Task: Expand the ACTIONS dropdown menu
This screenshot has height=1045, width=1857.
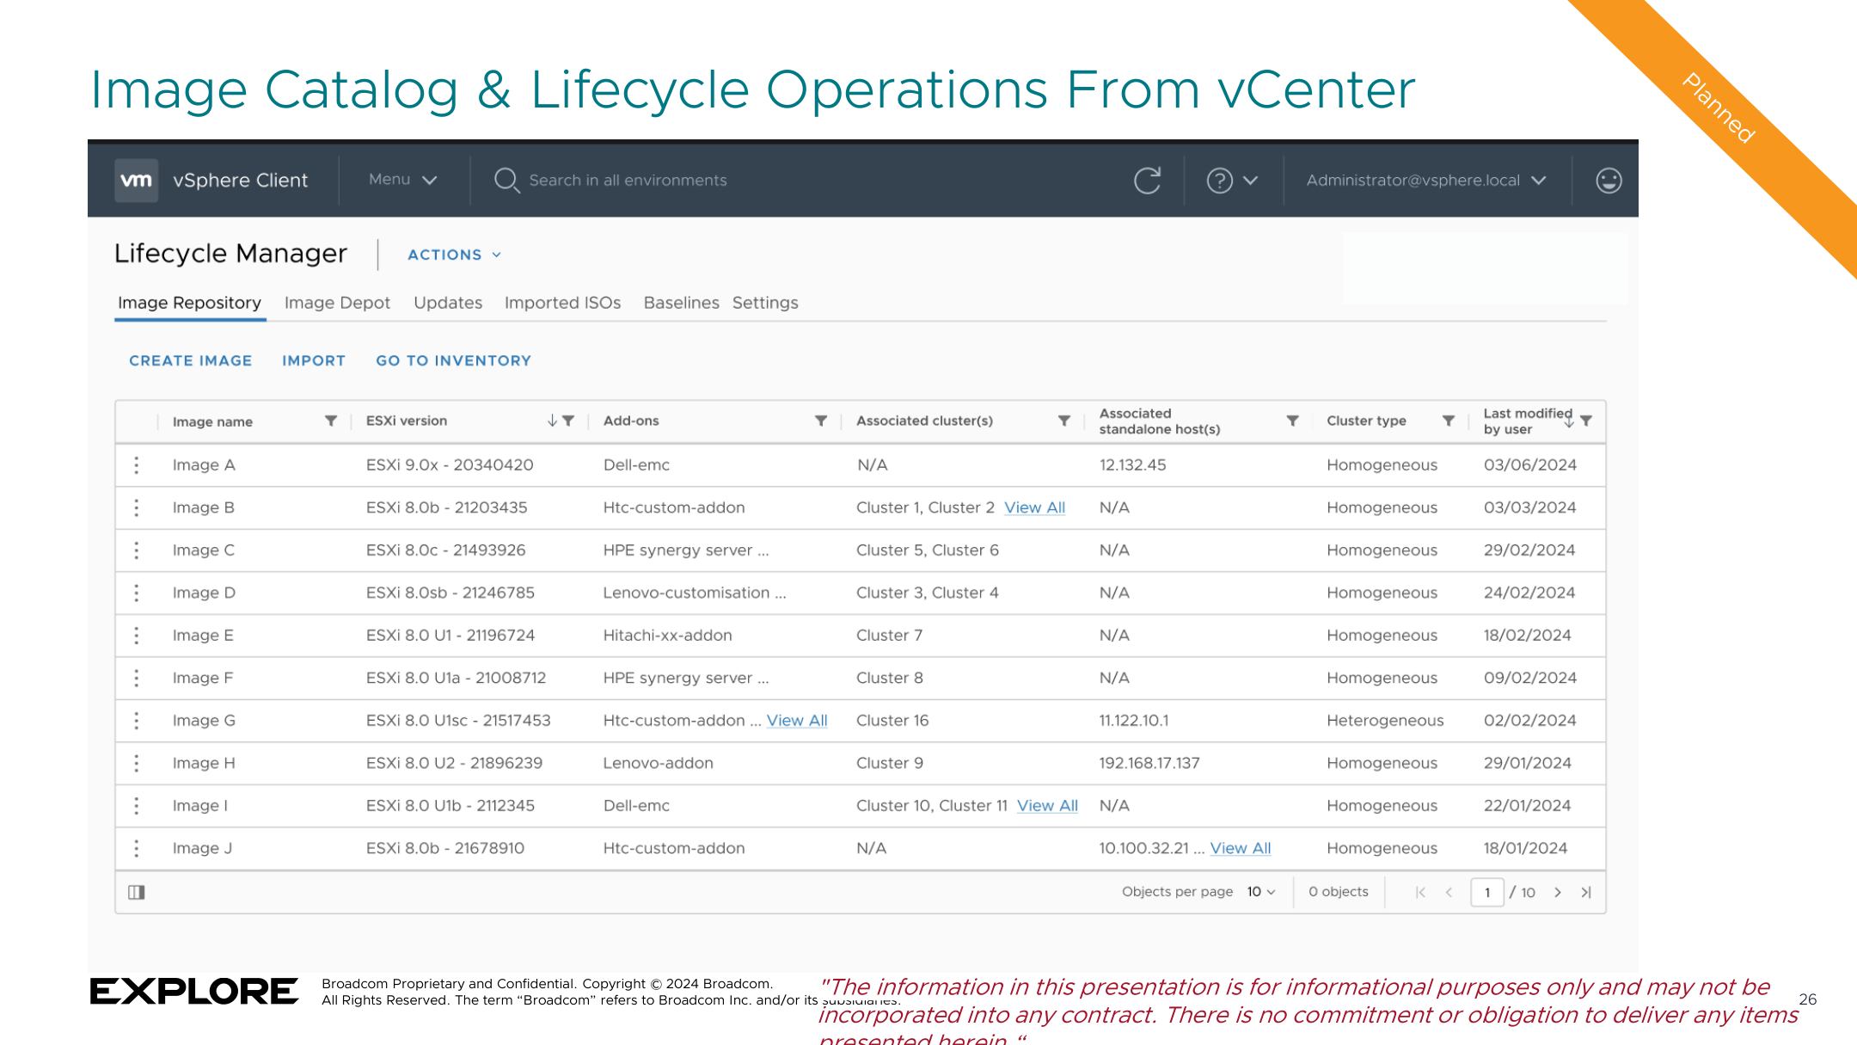Action: pos(450,254)
